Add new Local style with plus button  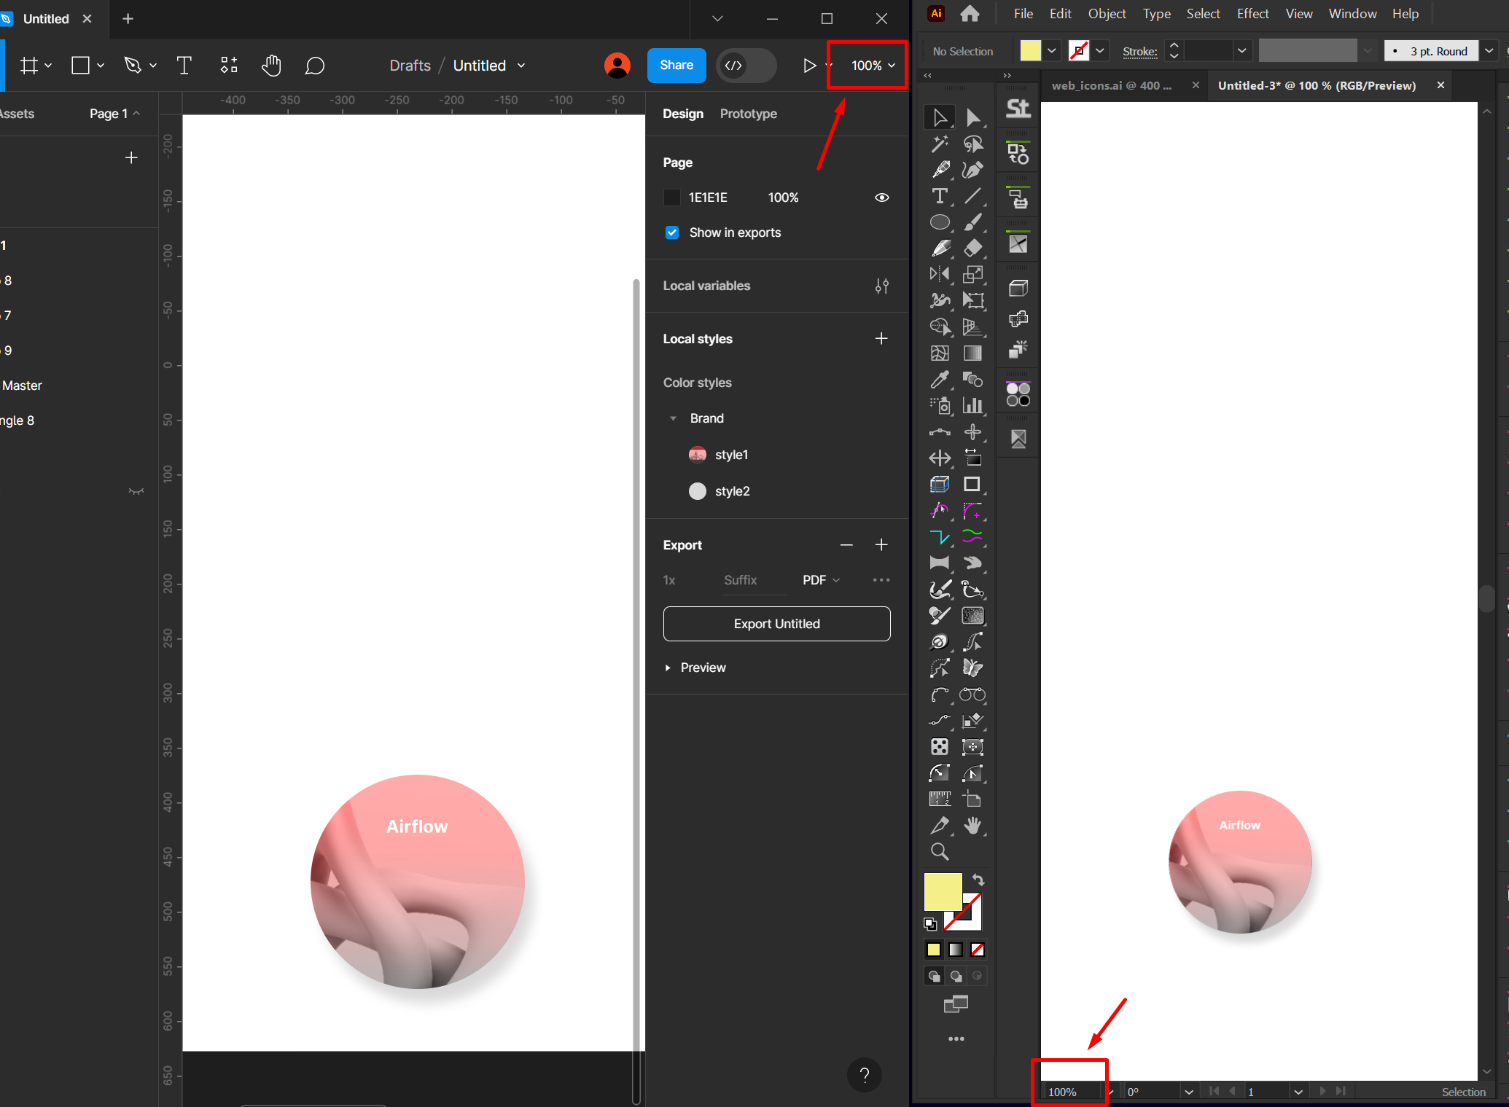click(x=882, y=339)
